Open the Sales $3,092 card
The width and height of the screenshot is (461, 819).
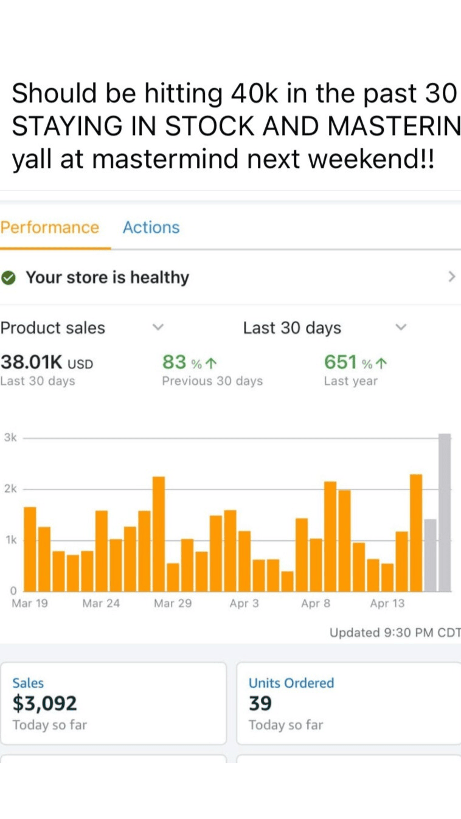click(113, 703)
